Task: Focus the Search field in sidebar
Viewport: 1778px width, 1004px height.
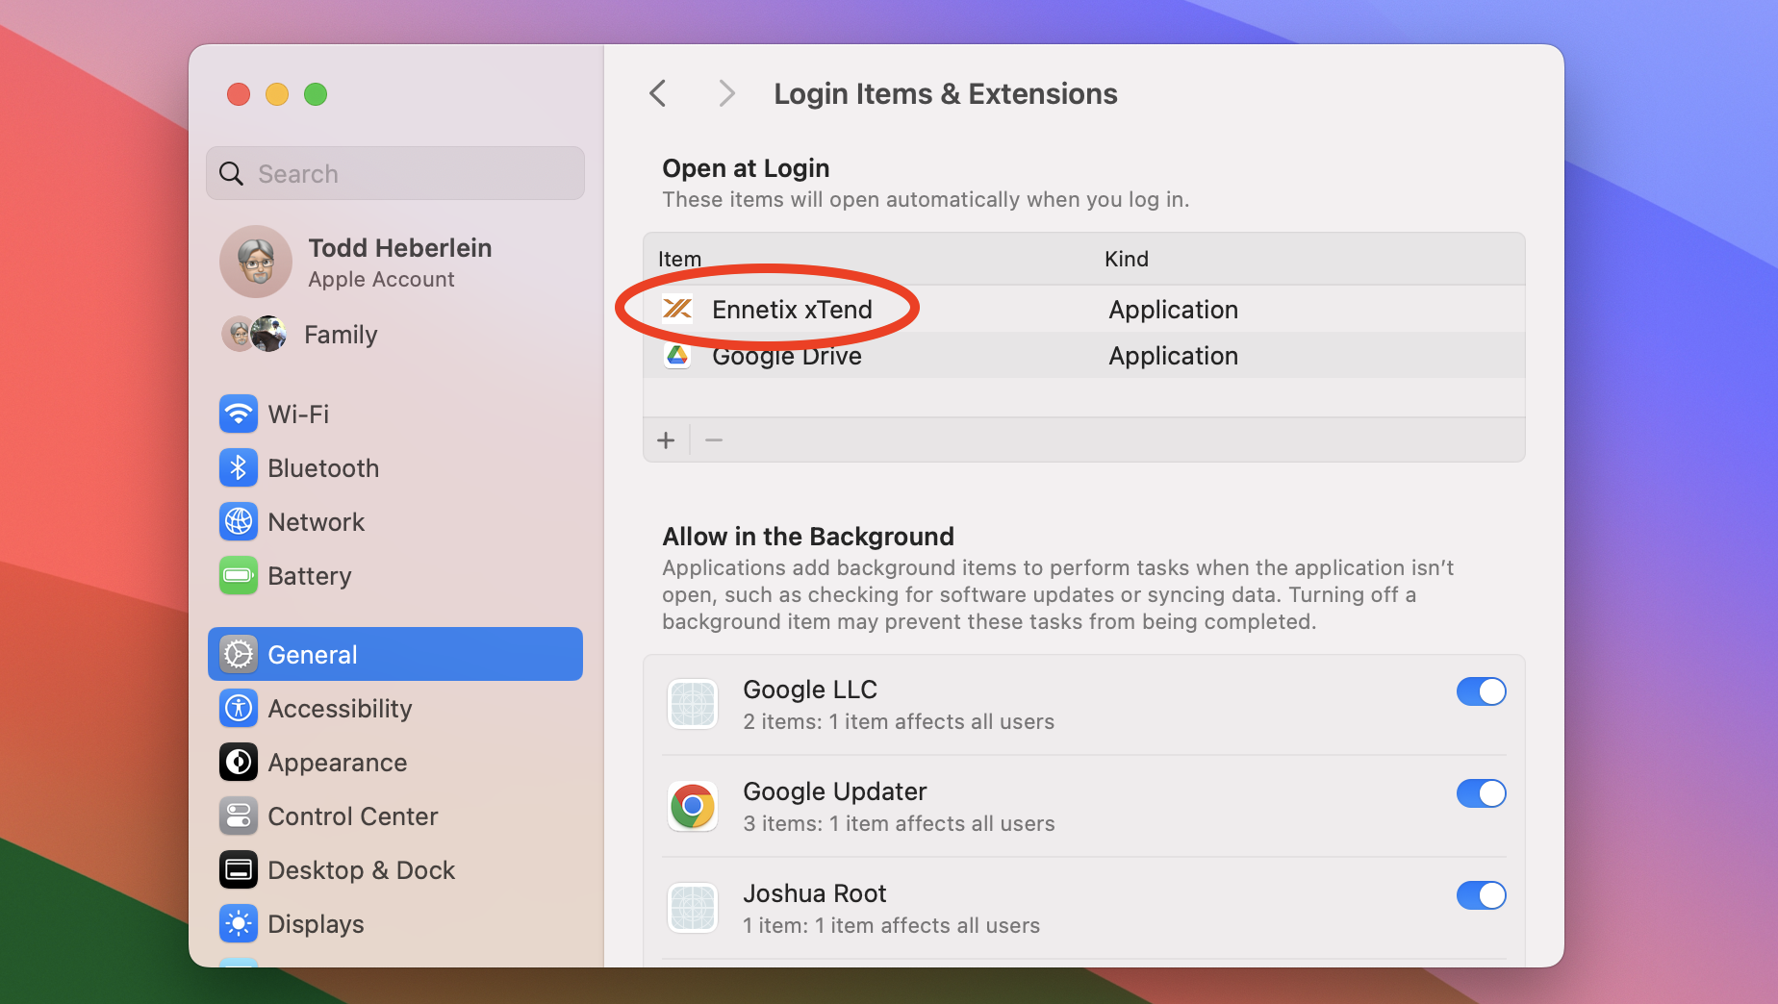Action: 395,174
